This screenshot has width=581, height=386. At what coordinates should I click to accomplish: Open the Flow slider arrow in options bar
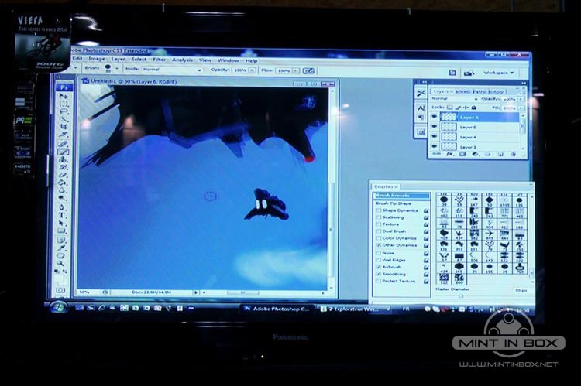click(296, 70)
